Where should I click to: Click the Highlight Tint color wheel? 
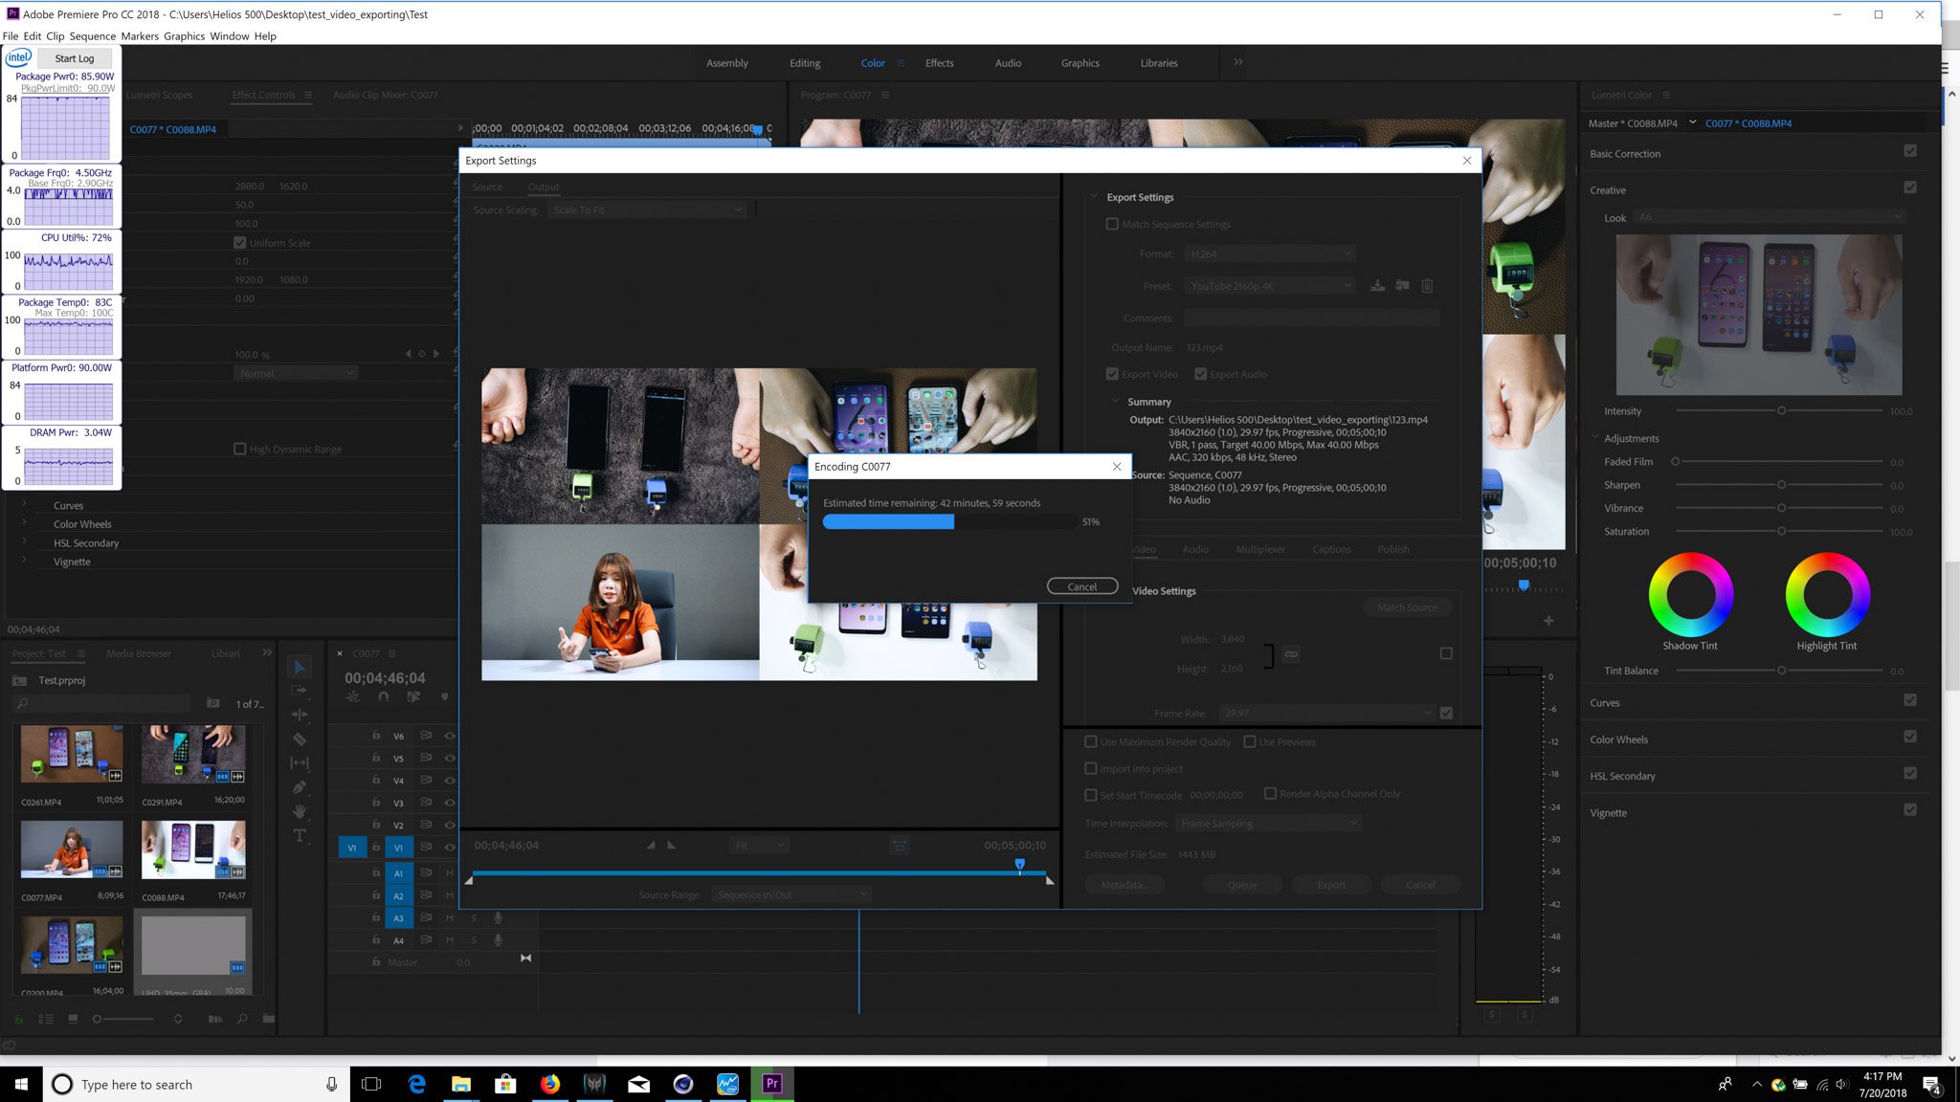point(1827,595)
